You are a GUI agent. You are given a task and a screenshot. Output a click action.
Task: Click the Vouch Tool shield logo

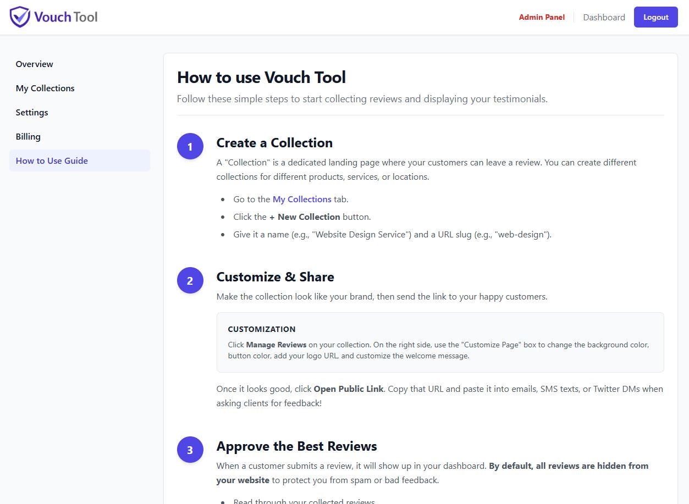point(20,16)
